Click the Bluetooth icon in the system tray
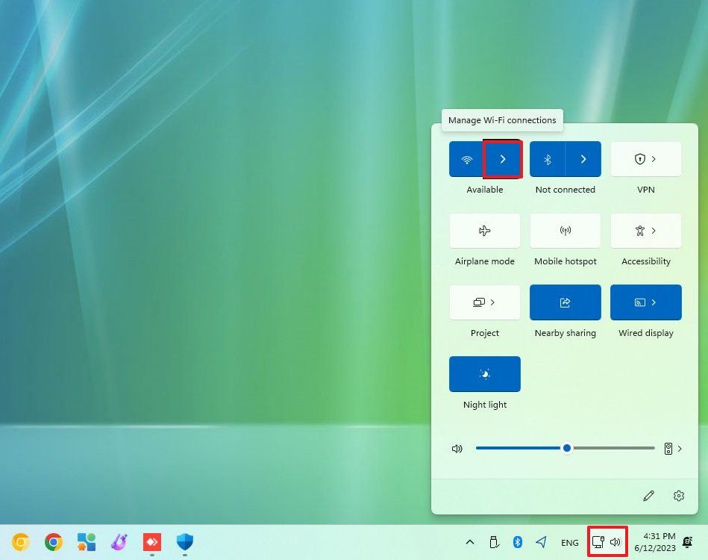This screenshot has width=708, height=560. coord(518,542)
